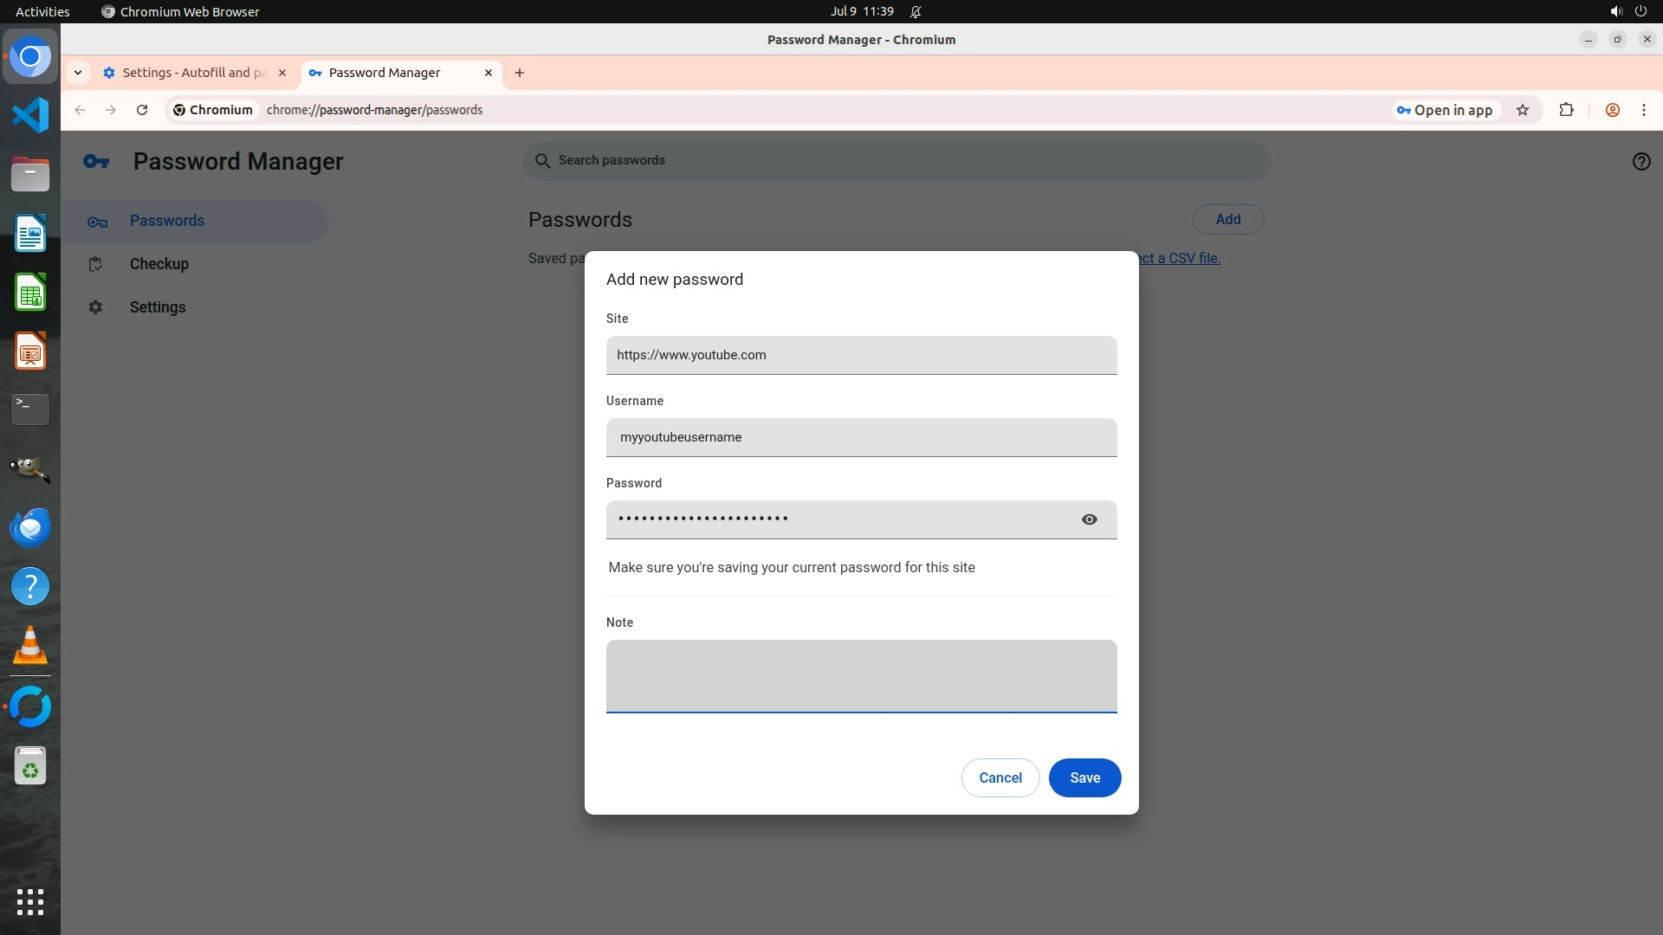Select Checkup in sidebar
This screenshot has height=935, width=1663.
coord(159,264)
